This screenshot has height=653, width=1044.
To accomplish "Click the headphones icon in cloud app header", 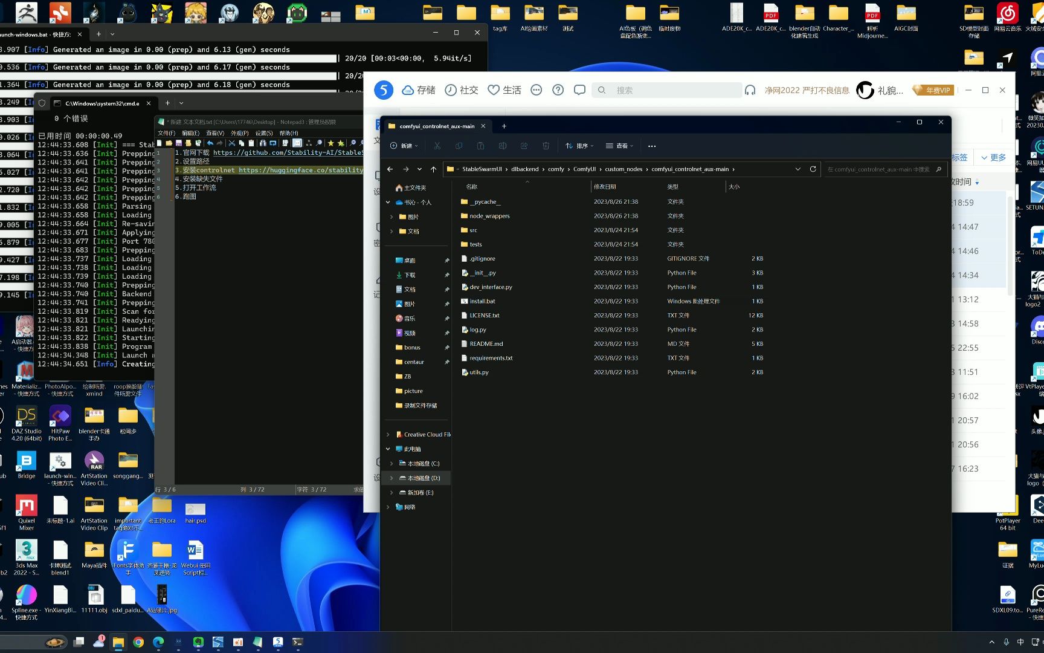I will [x=750, y=90].
